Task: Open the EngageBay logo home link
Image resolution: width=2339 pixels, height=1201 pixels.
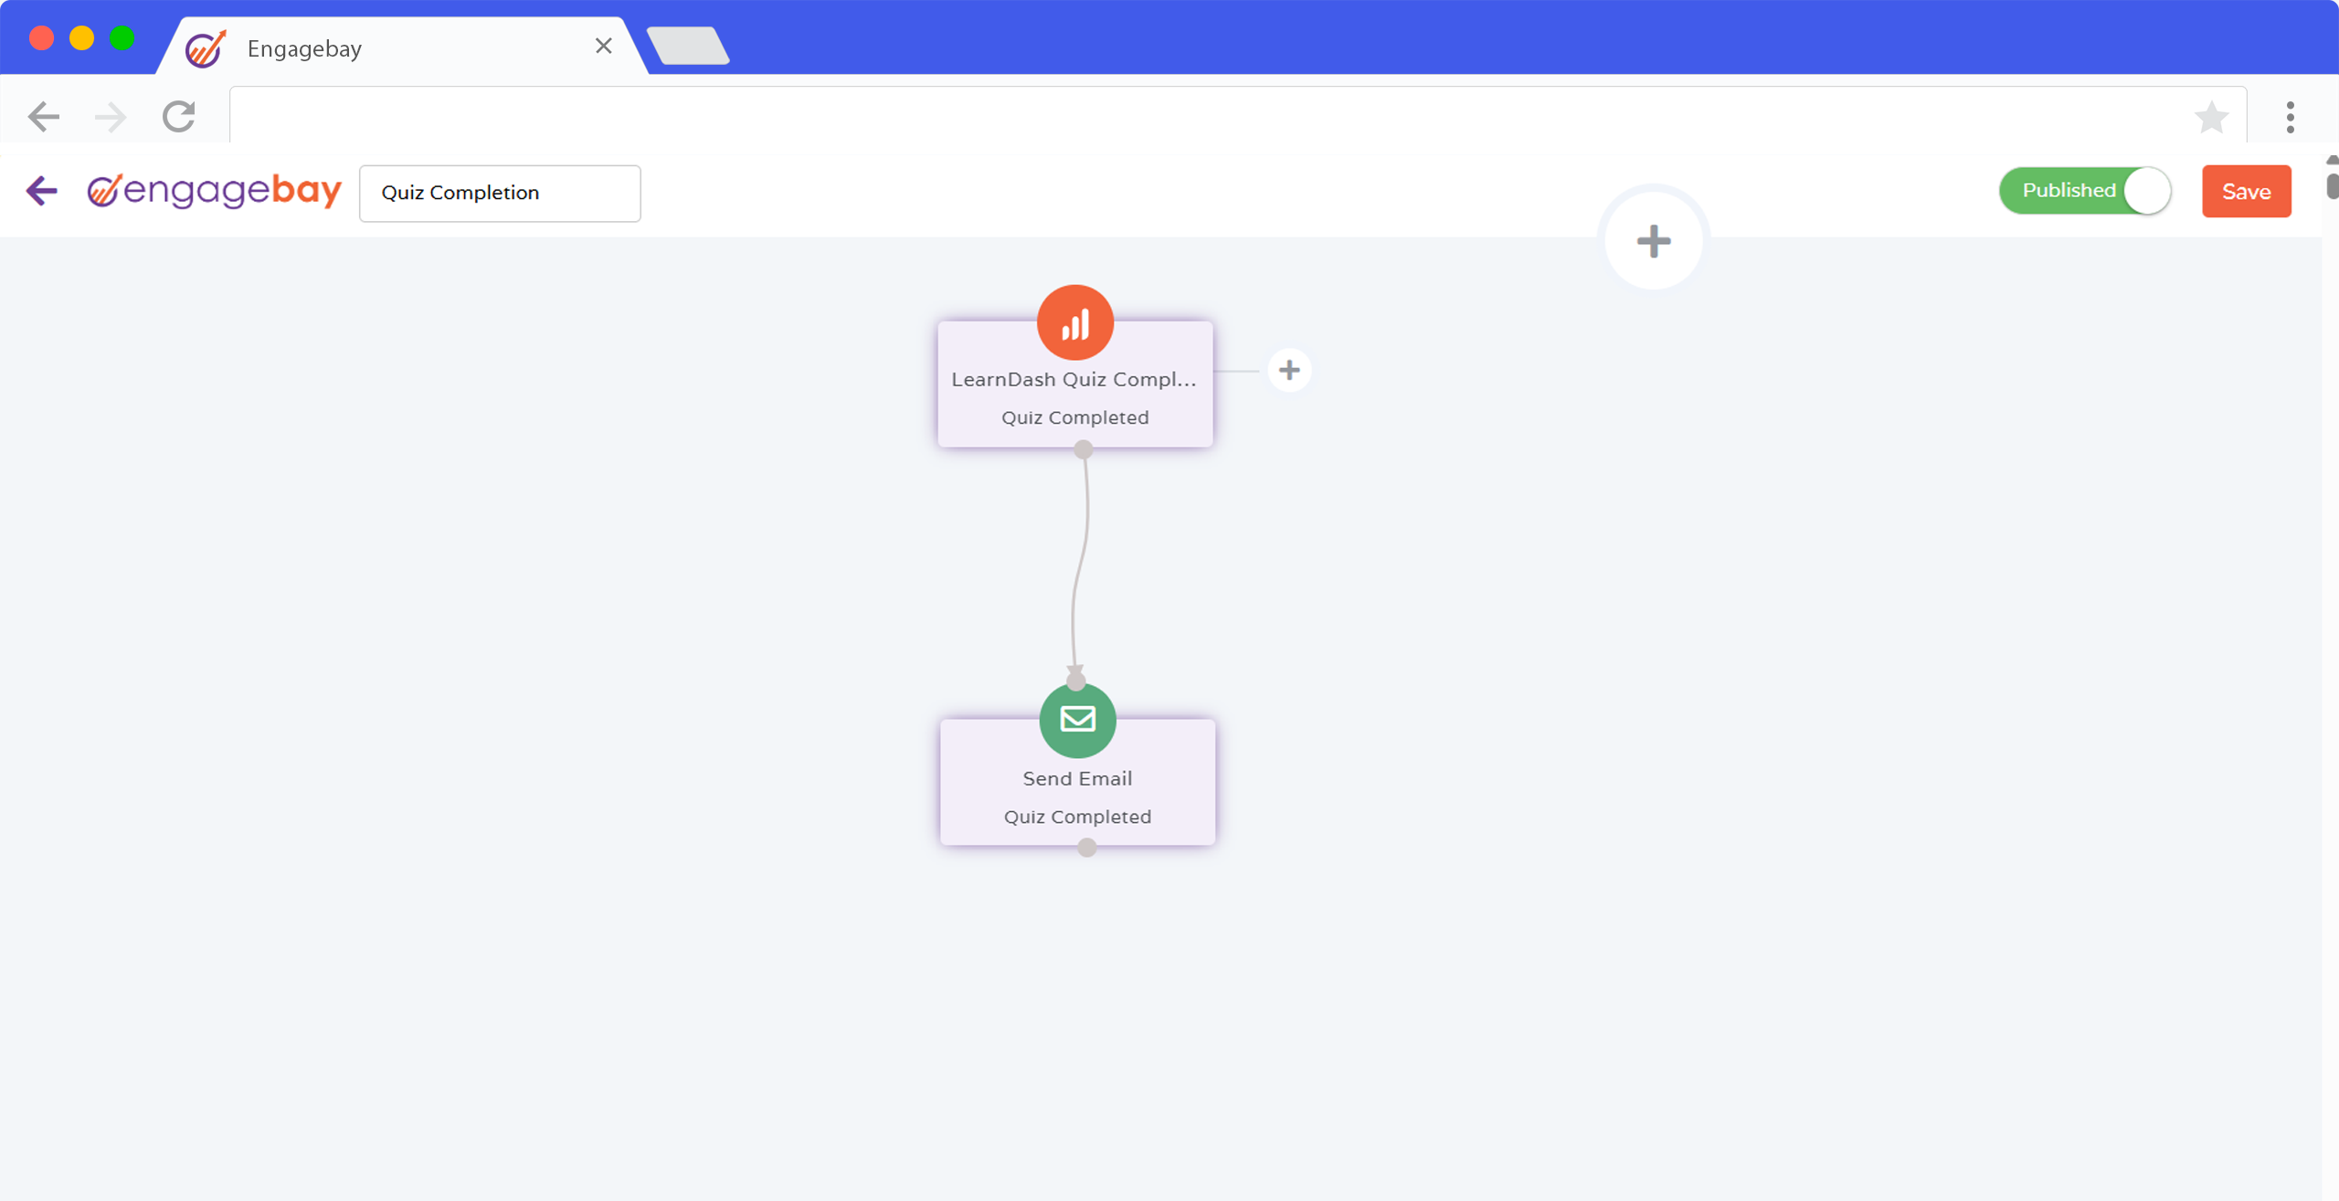Action: [x=215, y=191]
